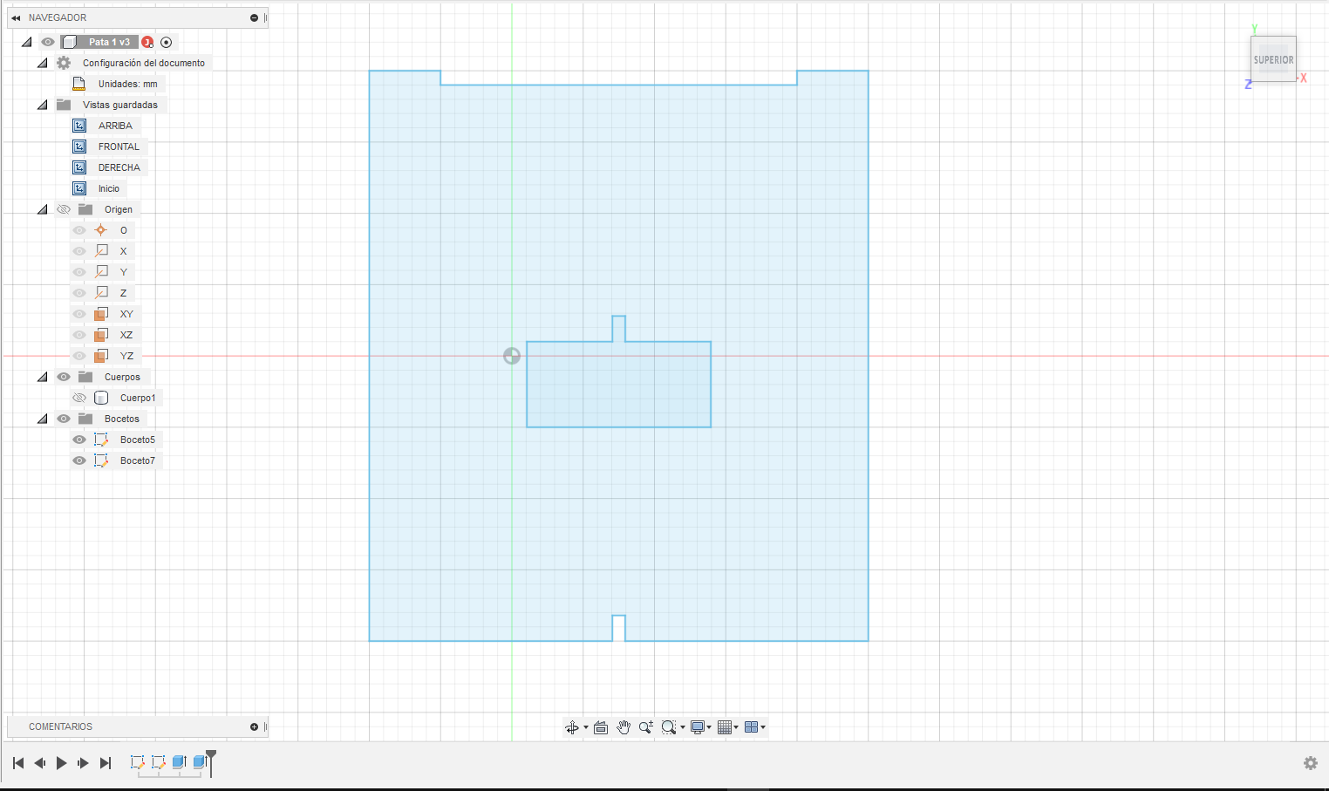Viewport: 1329px width, 791px height.
Task: Click the YZ plane icon
Action: [x=101, y=356]
